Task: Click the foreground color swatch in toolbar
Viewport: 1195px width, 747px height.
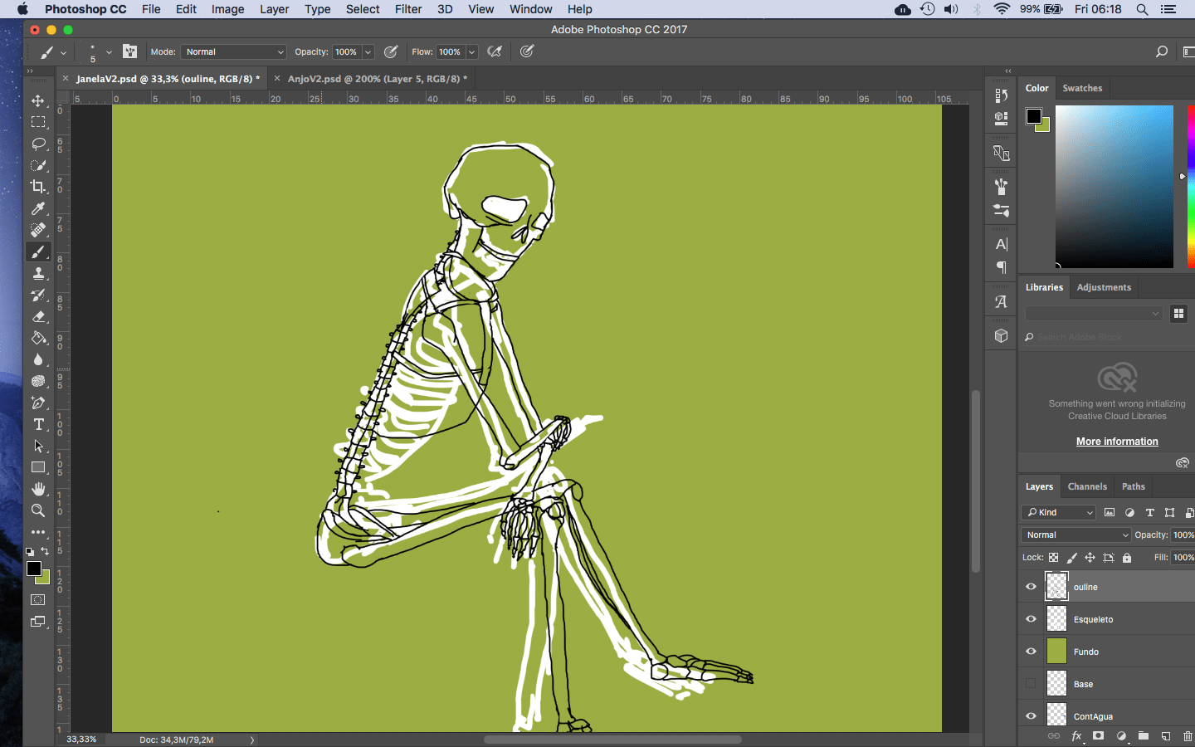Action: (33, 569)
